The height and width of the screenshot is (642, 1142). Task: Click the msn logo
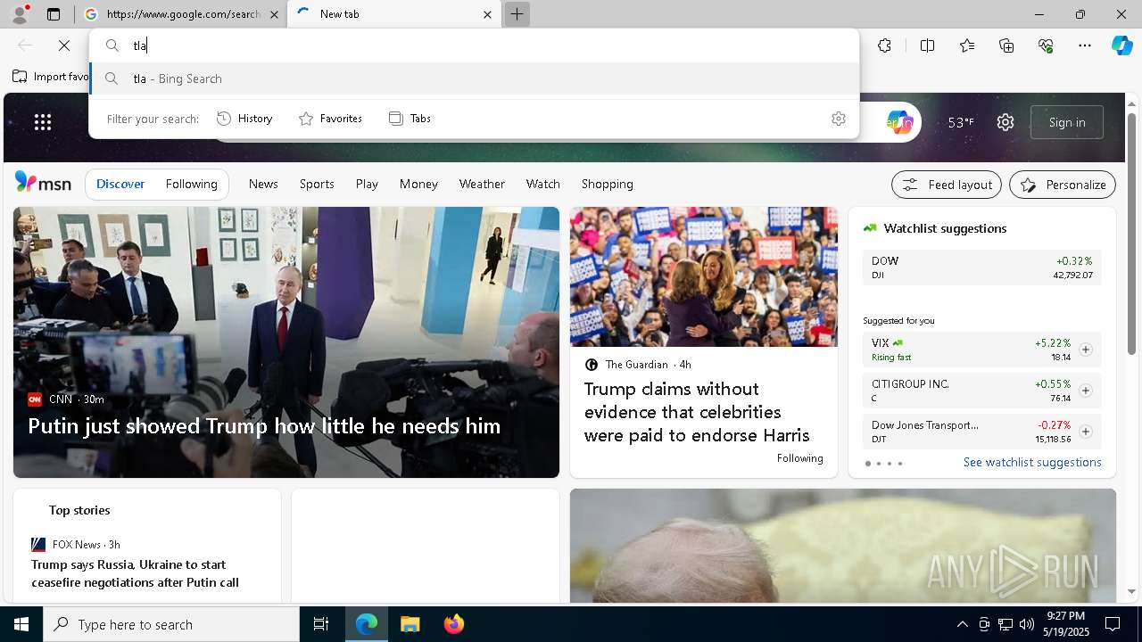pyautogui.click(x=43, y=183)
